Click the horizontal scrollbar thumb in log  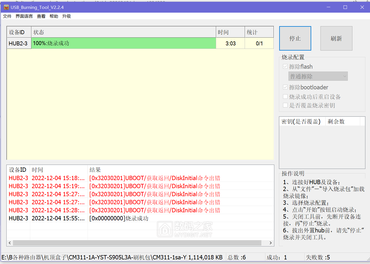point(137,243)
